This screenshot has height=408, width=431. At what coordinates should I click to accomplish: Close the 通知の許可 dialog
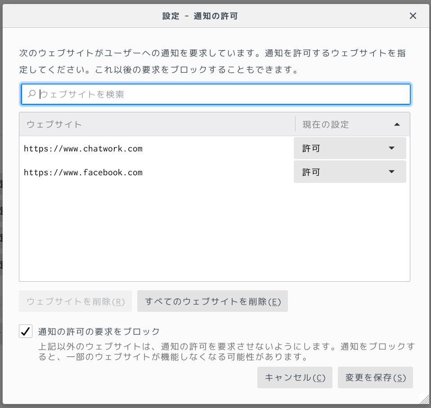413,16
